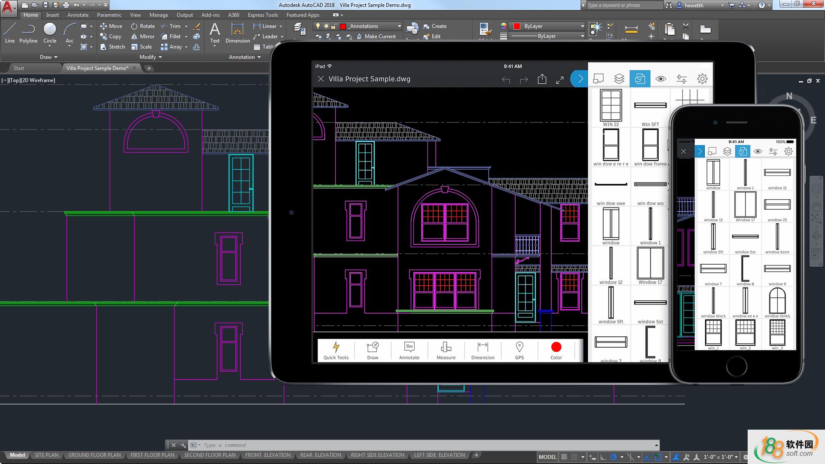Click Plot (print) in Quick Access toolbar

[x=66, y=5]
